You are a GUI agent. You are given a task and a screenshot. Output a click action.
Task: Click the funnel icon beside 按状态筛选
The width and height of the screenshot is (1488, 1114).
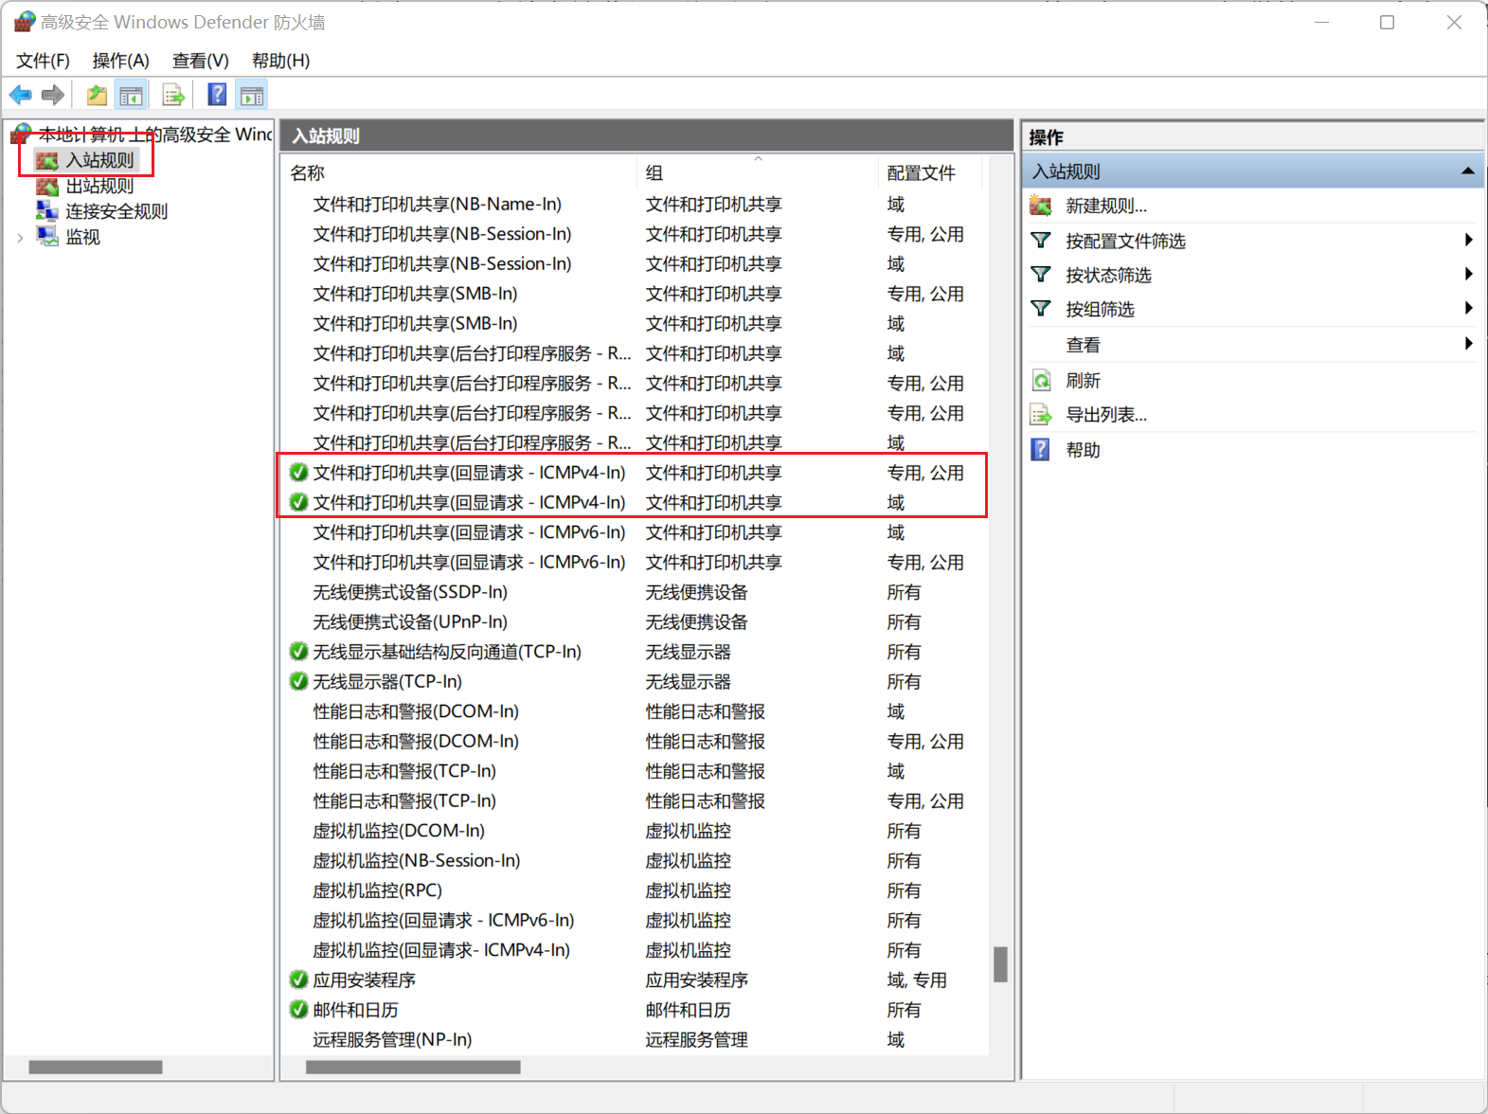(1041, 275)
